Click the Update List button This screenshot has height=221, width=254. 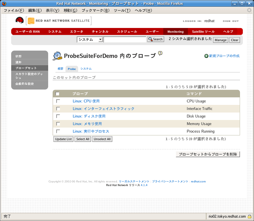[x=63, y=139]
